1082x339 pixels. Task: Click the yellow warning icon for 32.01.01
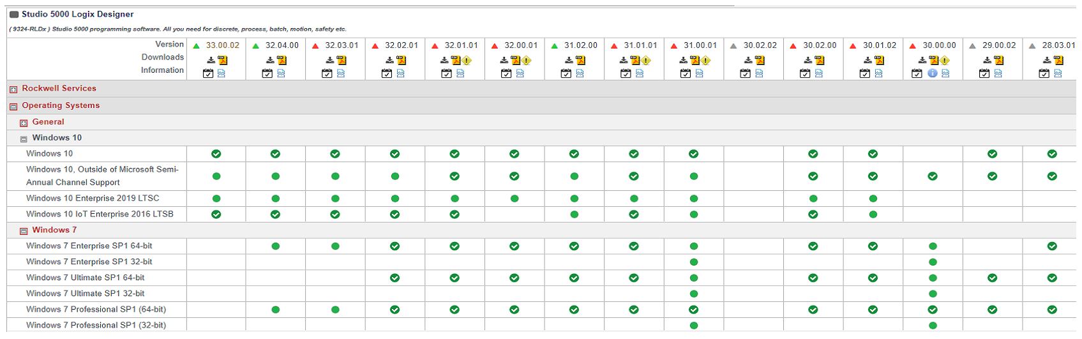coord(467,61)
